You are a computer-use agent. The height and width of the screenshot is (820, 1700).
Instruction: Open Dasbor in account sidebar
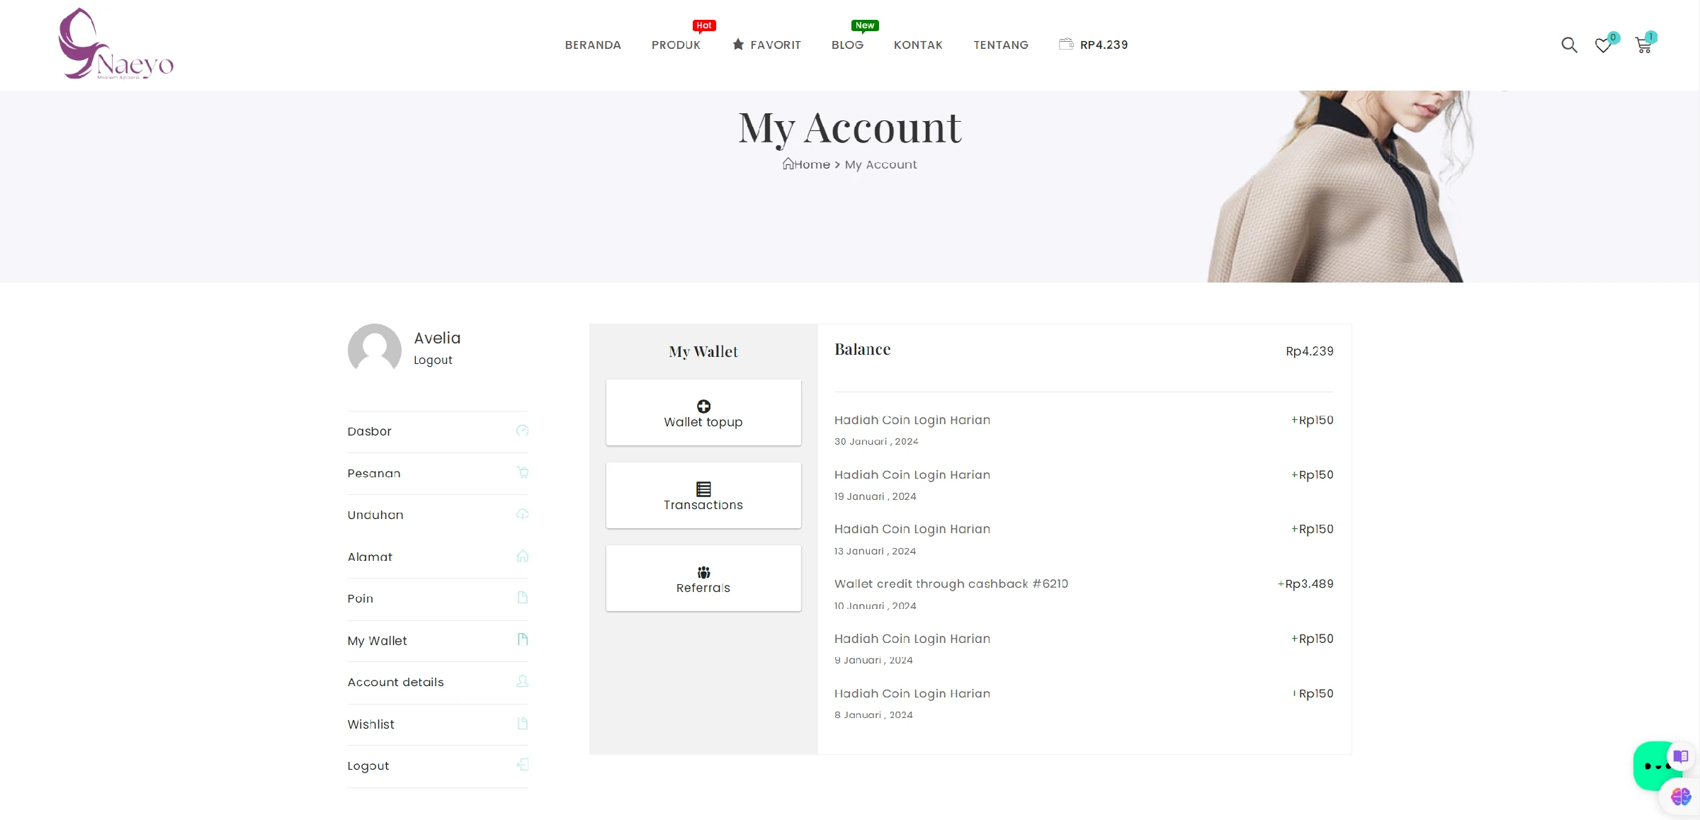(438, 431)
